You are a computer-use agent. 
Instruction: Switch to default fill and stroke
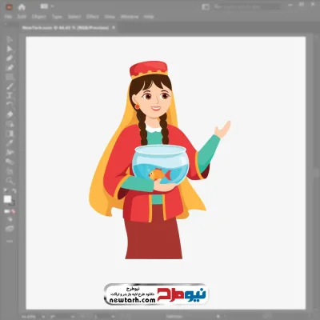[x=6, y=190]
